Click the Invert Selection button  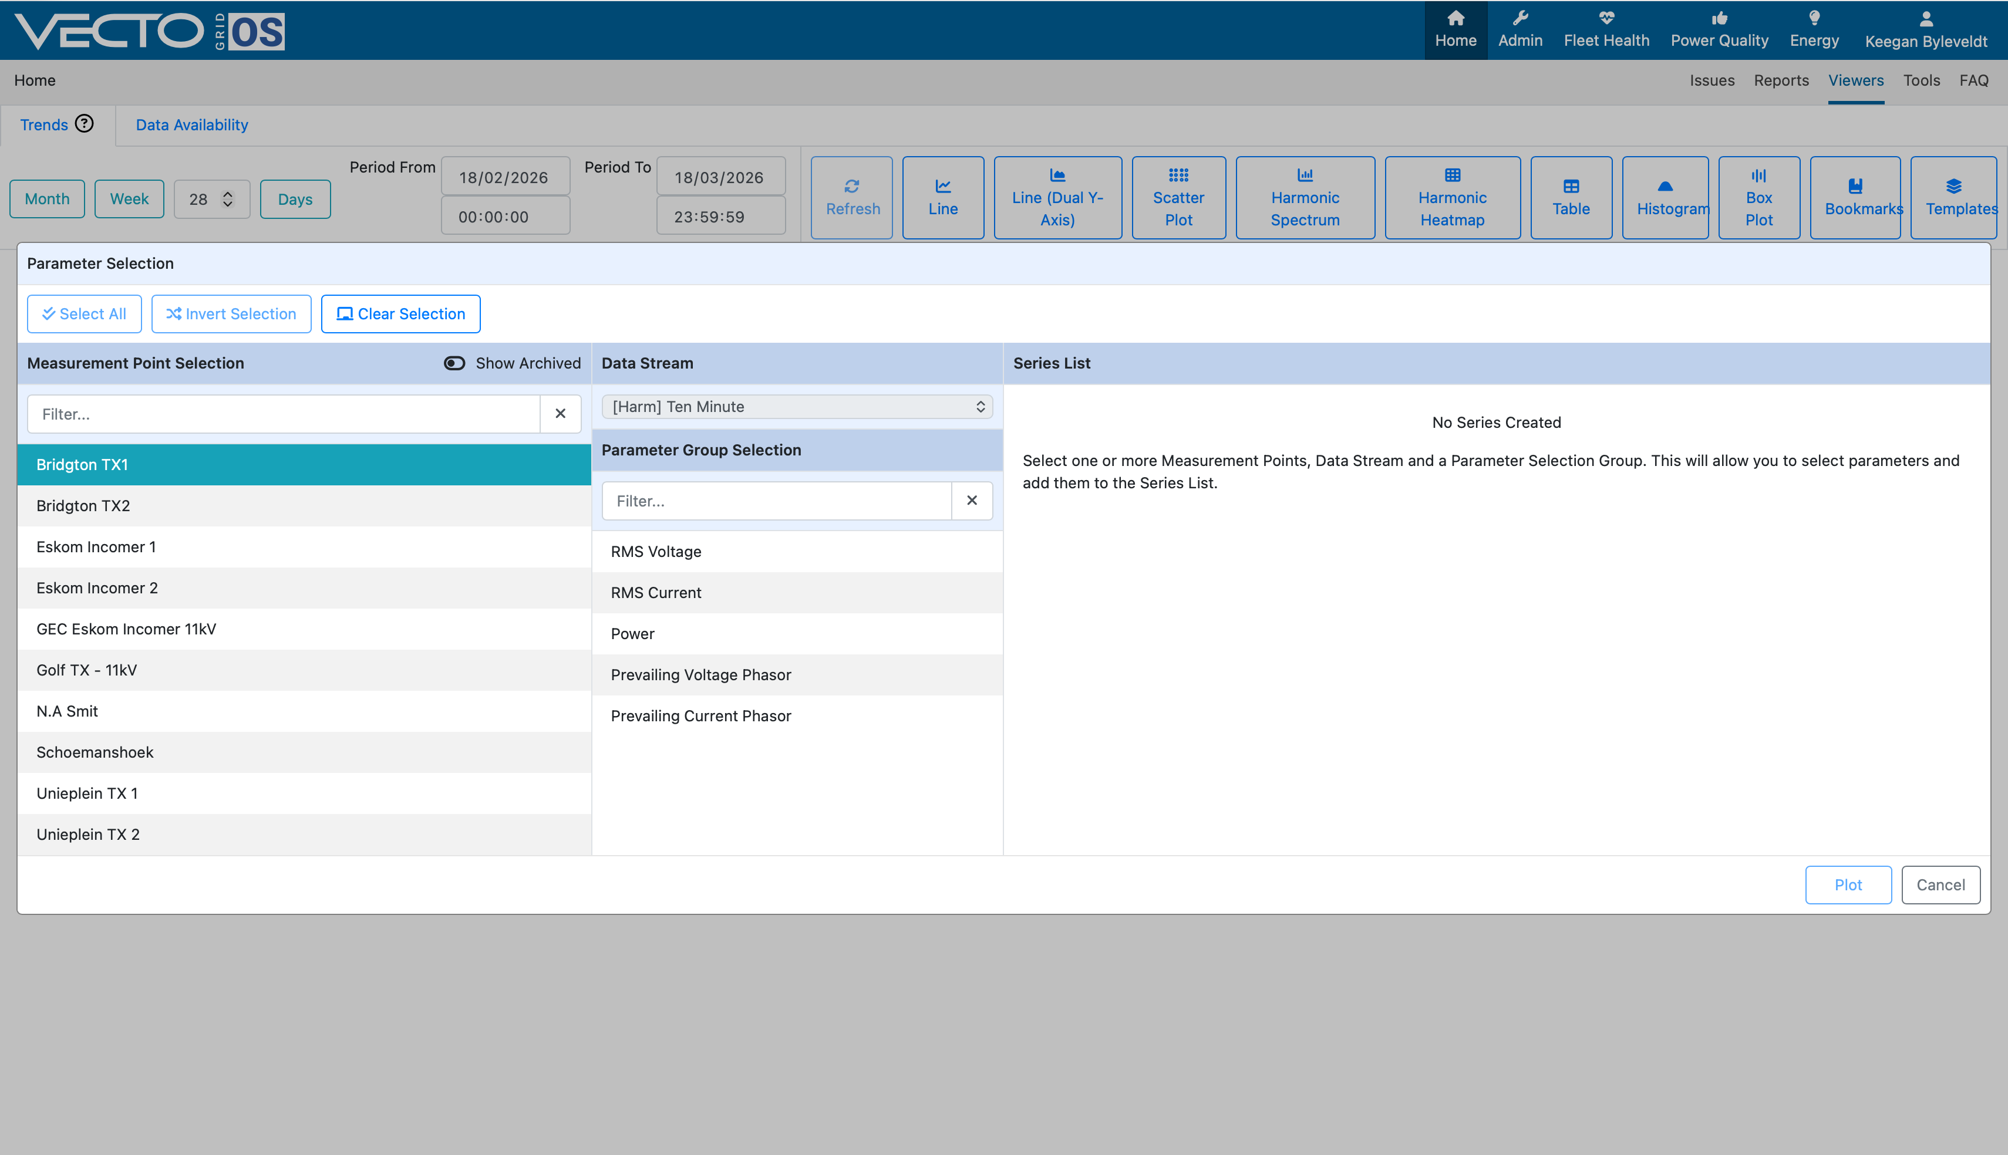(x=231, y=313)
